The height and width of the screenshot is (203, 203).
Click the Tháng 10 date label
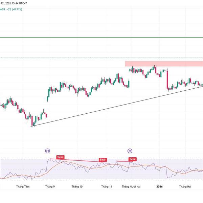(77, 186)
